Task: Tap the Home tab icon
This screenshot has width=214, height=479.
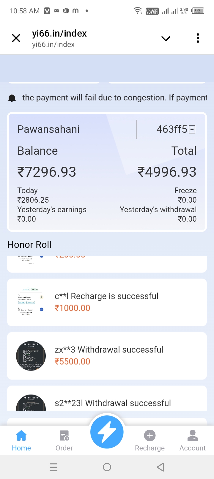Action: click(x=21, y=436)
